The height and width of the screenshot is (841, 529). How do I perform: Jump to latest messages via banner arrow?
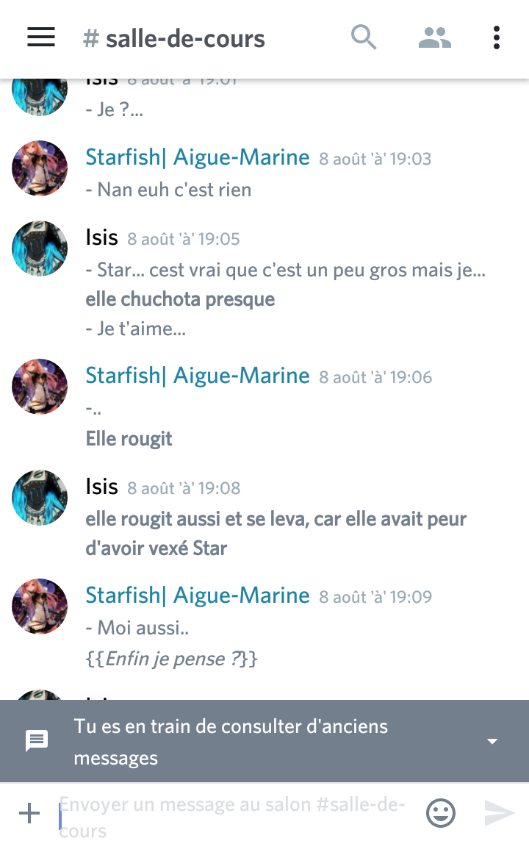492,741
